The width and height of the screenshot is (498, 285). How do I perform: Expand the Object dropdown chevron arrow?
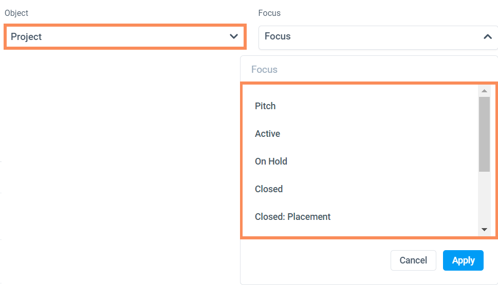[x=234, y=36]
